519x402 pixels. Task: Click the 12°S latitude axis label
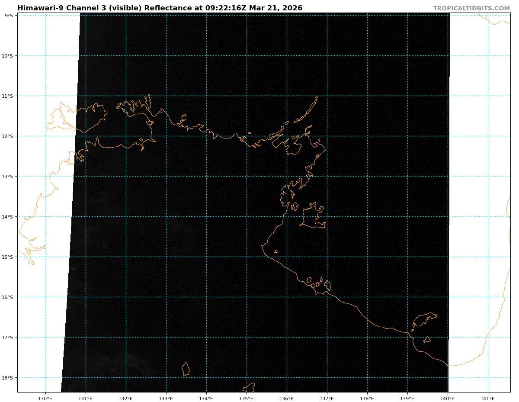tap(8, 136)
